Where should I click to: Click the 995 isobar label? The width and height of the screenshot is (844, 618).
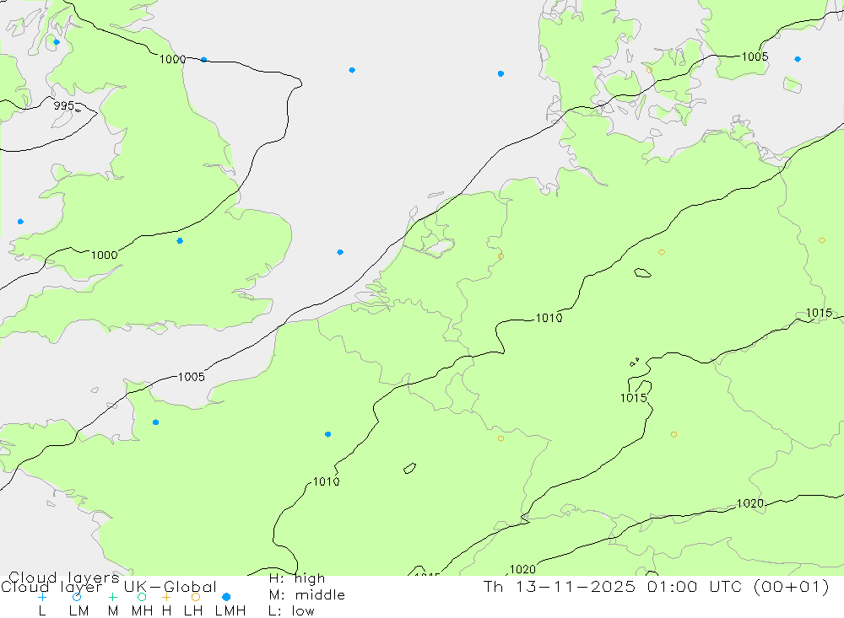coord(64,105)
